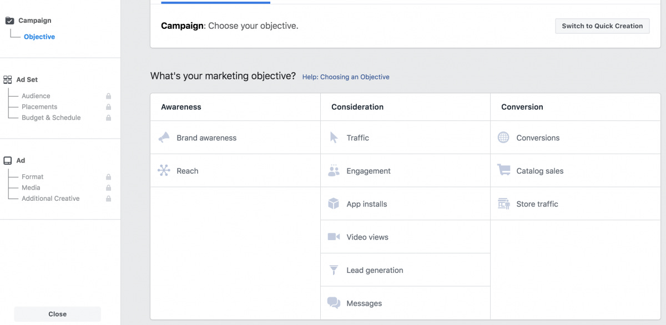
Task: Open the Format step under Ad
Action: 33,177
